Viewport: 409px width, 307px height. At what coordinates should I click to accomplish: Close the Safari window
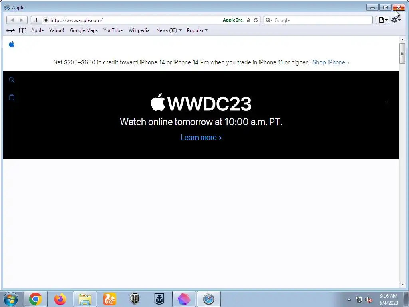click(x=399, y=8)
